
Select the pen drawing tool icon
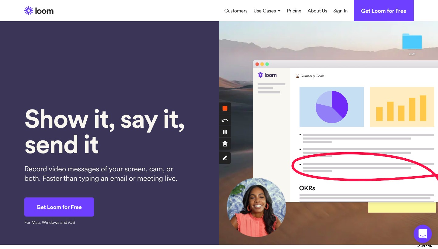click(x=225, y=158)
